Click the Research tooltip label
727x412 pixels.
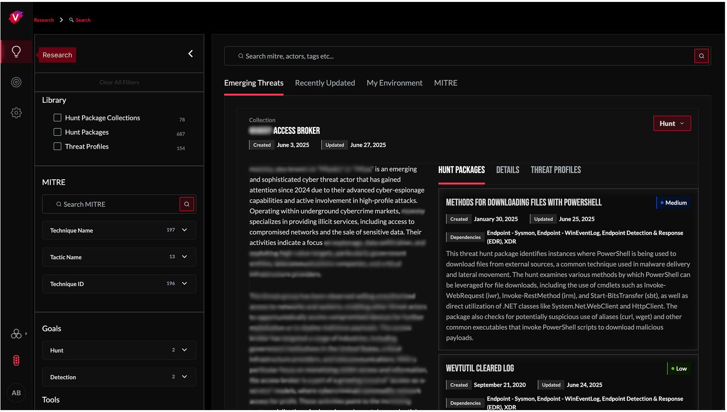(57, 55)
